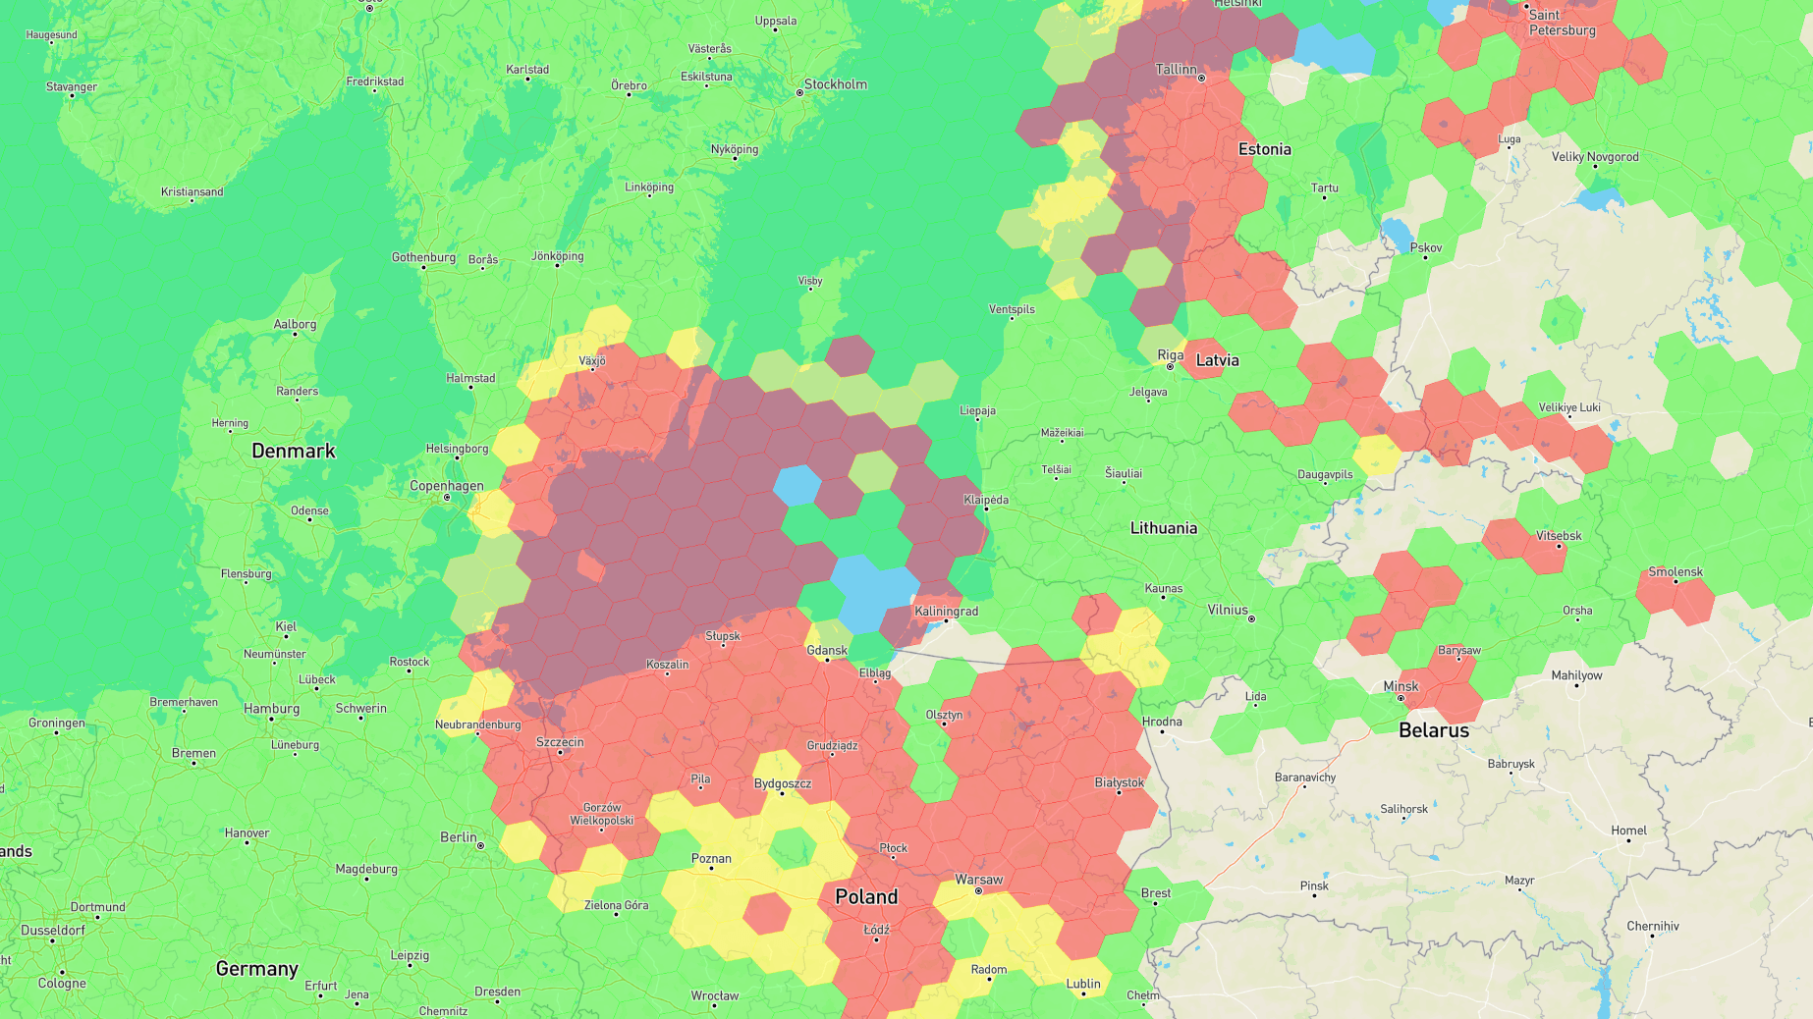Click the Cologne city label
The image size is (1813, 1019).
(x=62, y=984)
